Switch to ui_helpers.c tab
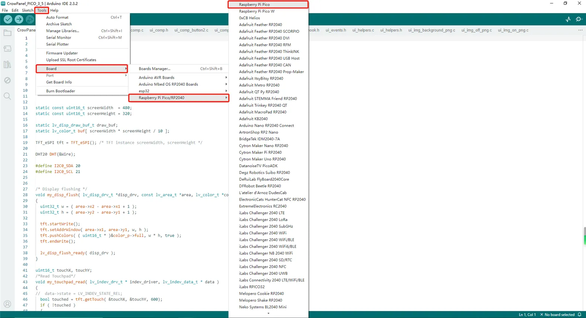The width and height of the screenshot is (586, 318). (x=363, y=30)
